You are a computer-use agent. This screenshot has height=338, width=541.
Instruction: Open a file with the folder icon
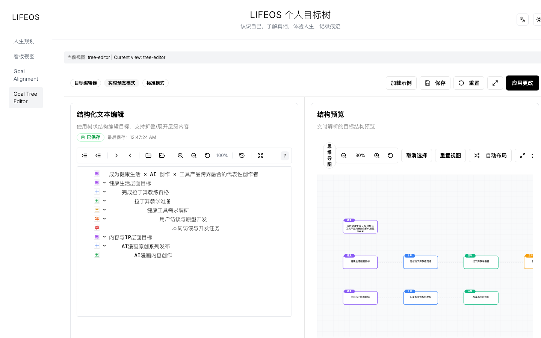click(x=148, y=155)
